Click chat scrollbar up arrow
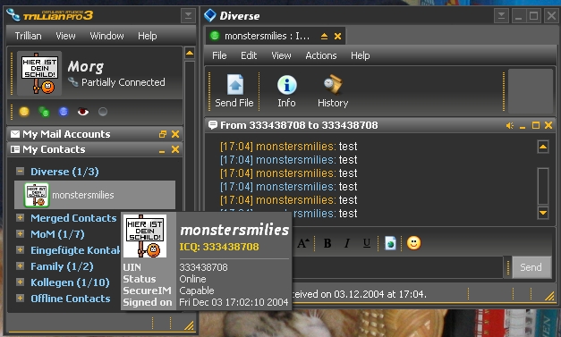Image resolution: width=561 pixels, height=337 pixels. click(x=543, y=147)
